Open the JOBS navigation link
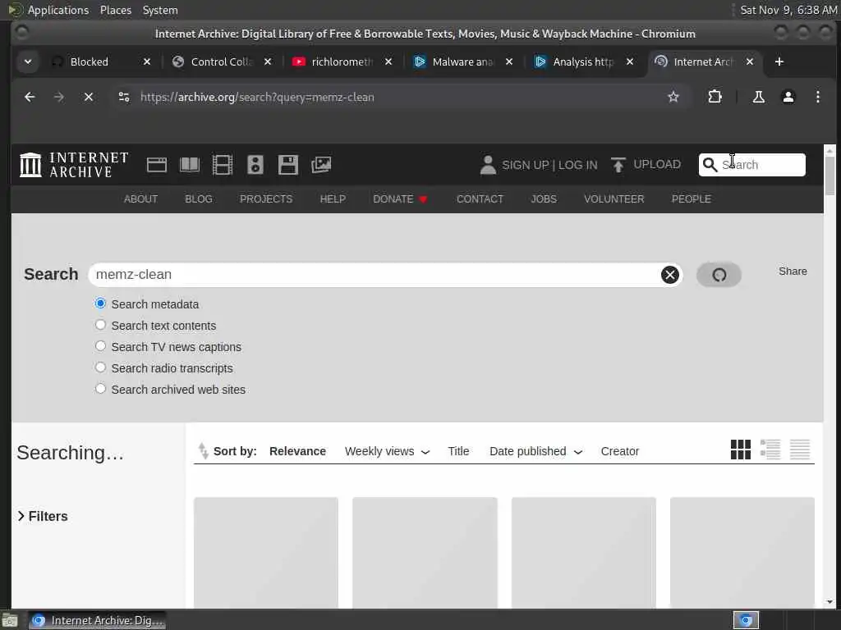The image size is (841, 630). click(544, 199)
